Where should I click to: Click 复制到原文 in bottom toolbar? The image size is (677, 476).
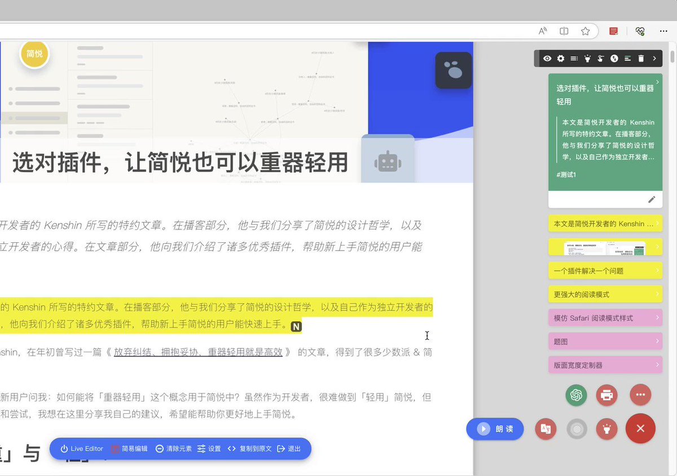point(250,449)
